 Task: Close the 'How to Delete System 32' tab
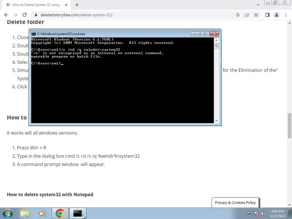pos(66,5)
